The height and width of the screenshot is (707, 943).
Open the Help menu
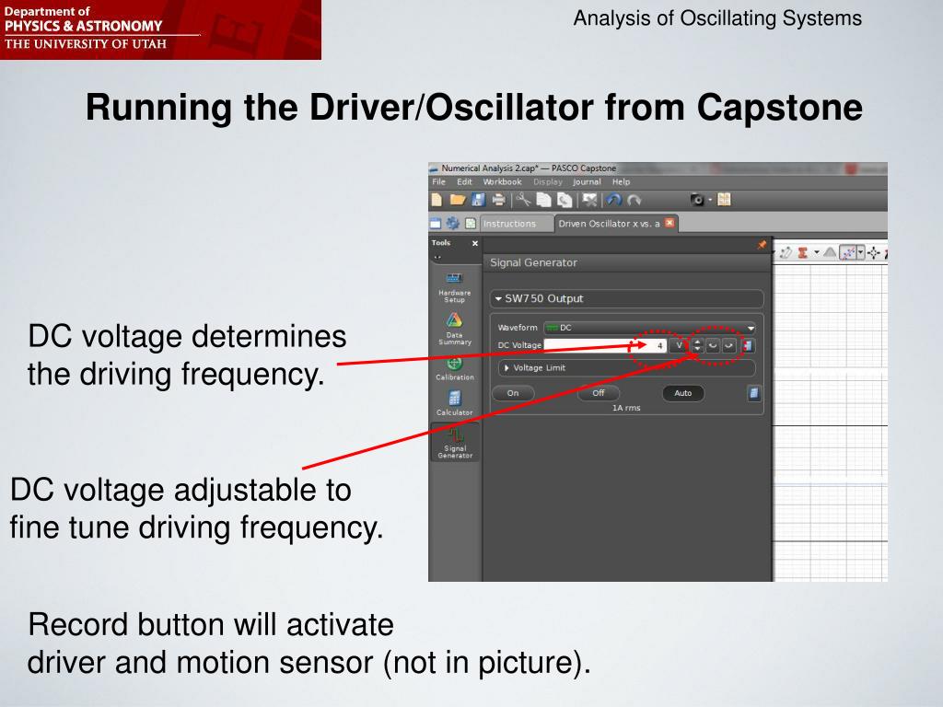pyautogui.click(x=622, y=181)
